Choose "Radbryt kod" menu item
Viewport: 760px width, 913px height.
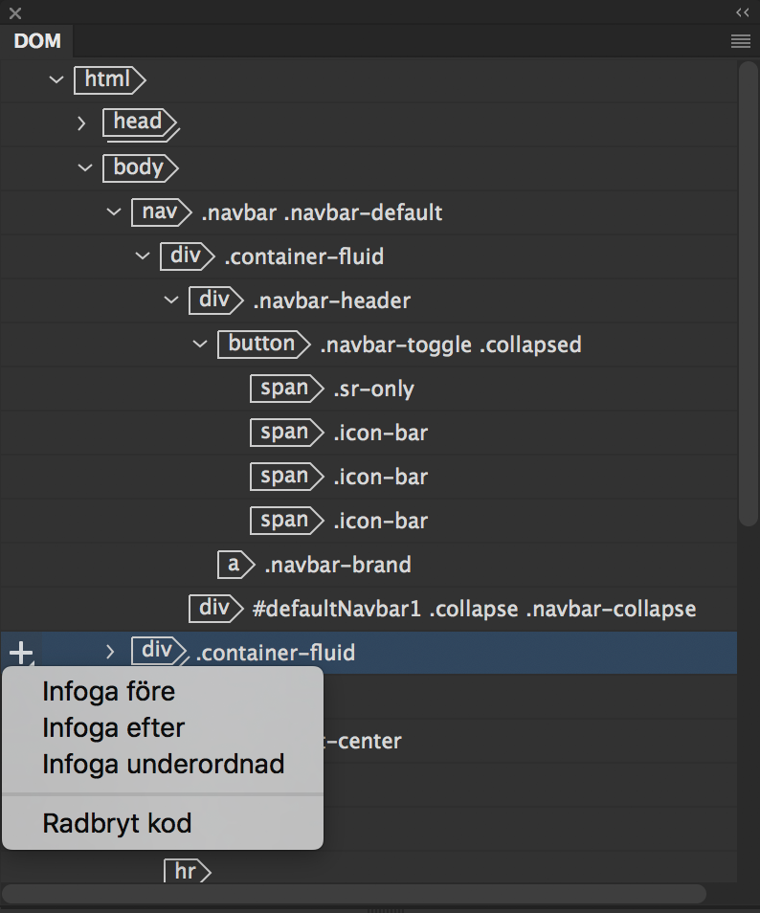click(117, 823)
